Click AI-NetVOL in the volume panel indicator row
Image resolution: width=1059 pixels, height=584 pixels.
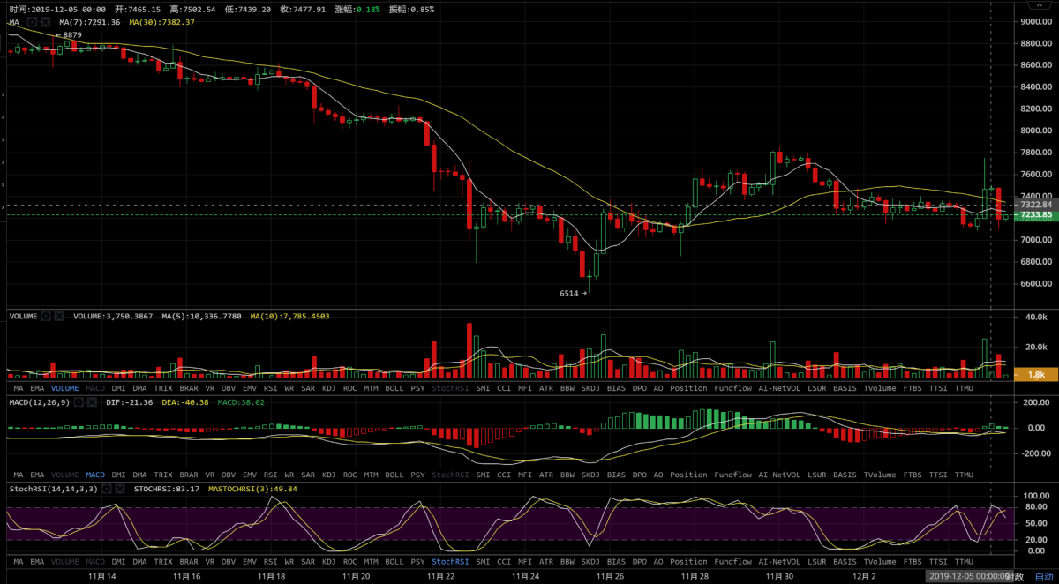pos(780,388)
